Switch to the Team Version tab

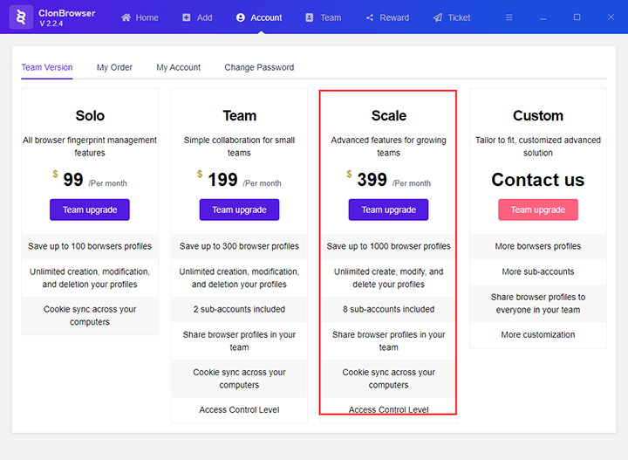click(x=47, y=67)
